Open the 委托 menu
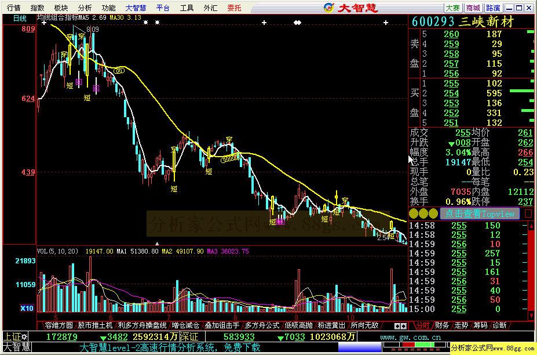This screenshot has width=537, height=355. pyautogui.click(x=234, y=8)
